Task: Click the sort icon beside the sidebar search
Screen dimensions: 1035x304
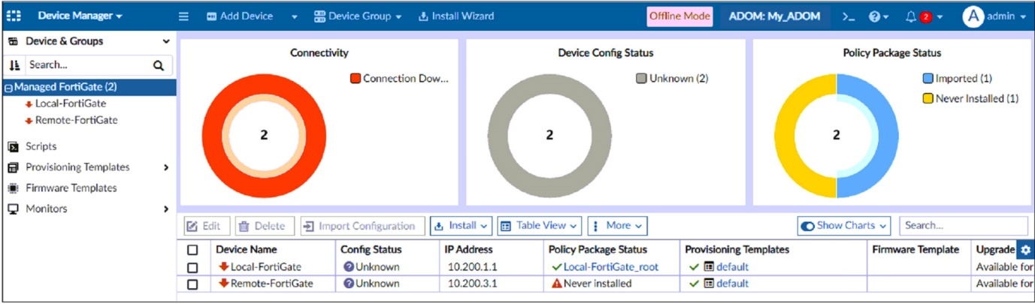Action: (14, 65)
